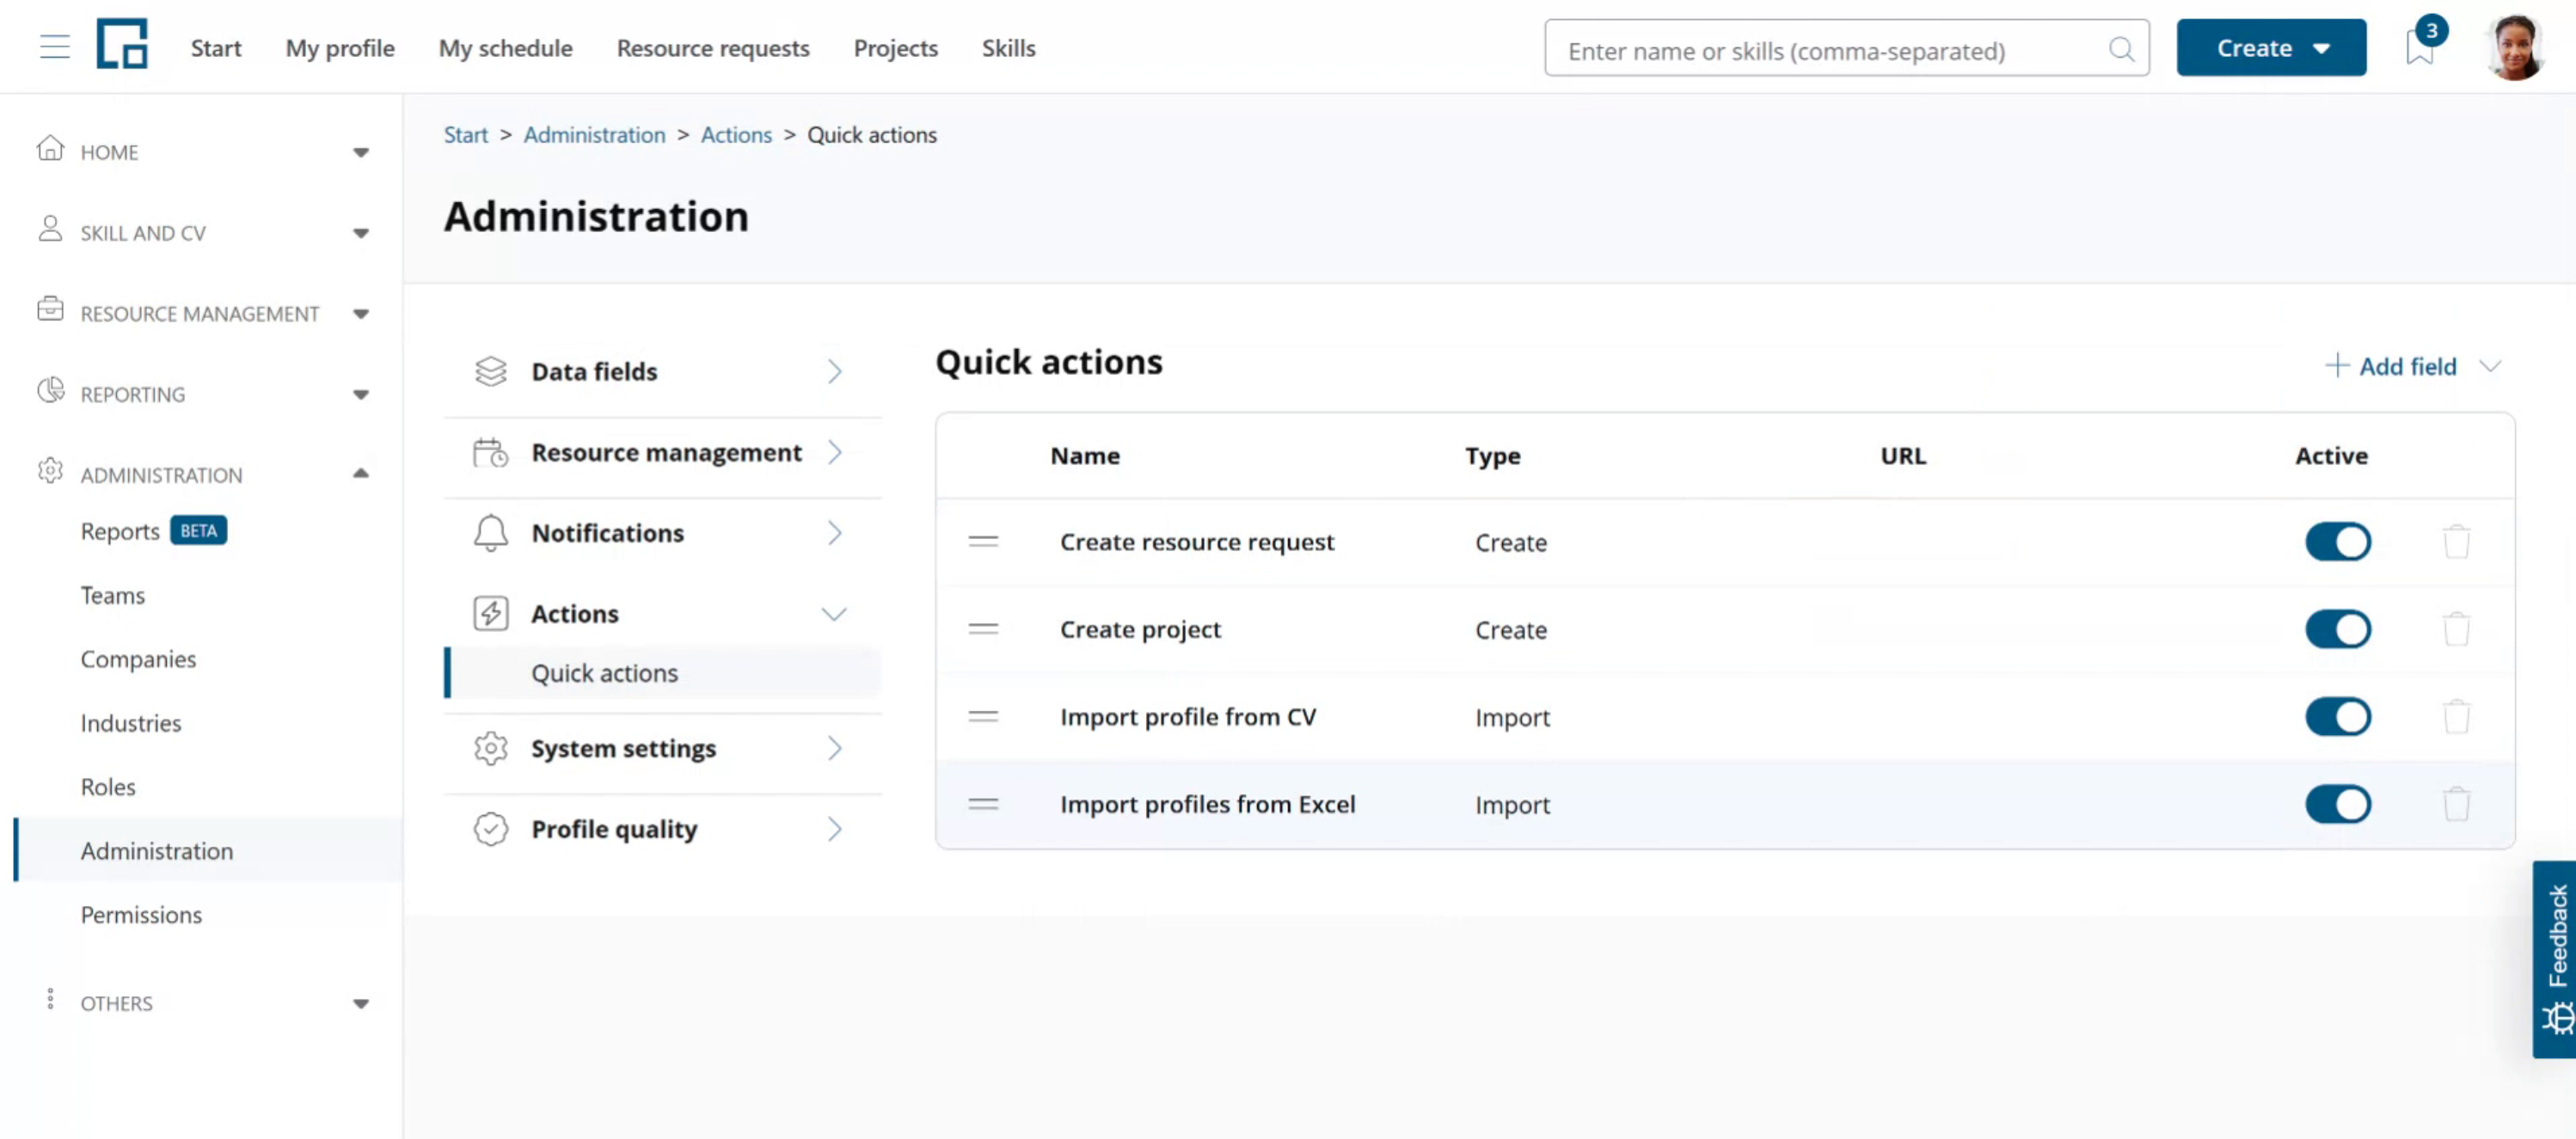
Task: Open the hamburger menu icon
Action: coord(54,47)
